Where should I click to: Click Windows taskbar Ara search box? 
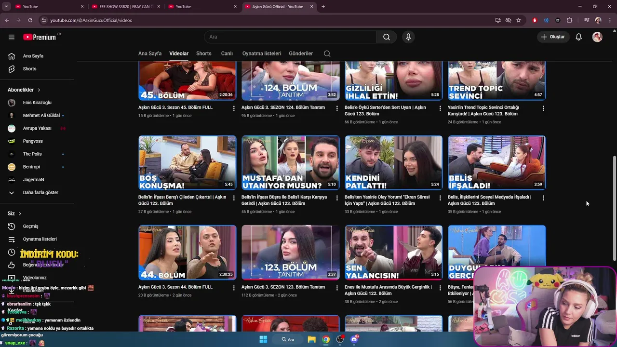click(288, 339)
